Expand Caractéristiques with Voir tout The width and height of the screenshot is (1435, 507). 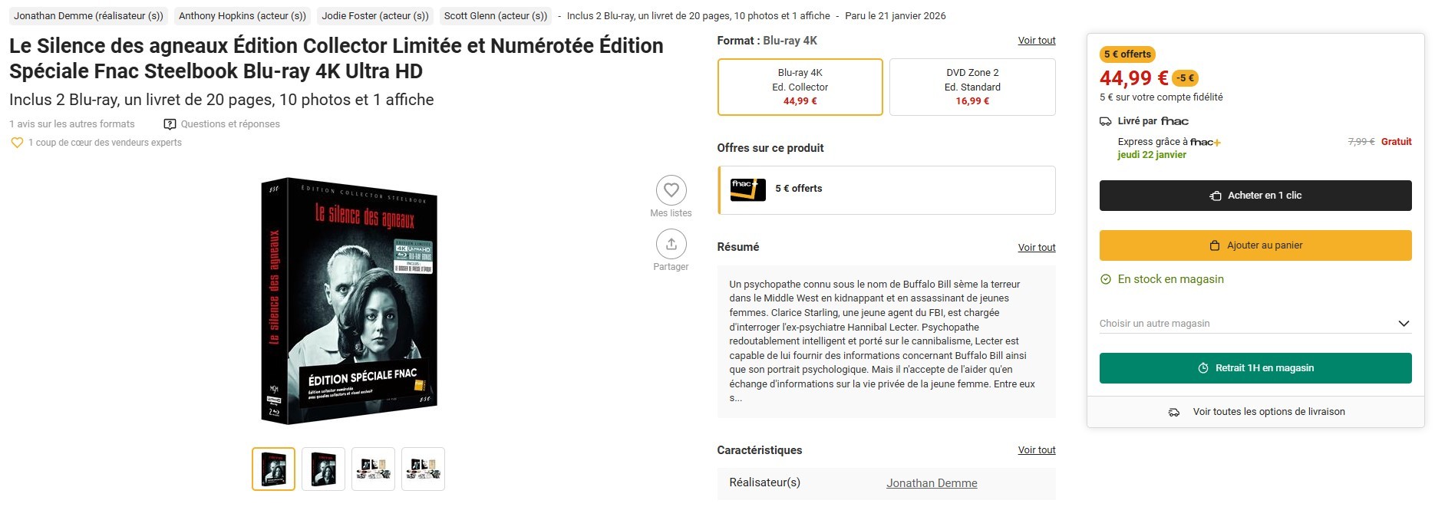[x=1036, y=450]
